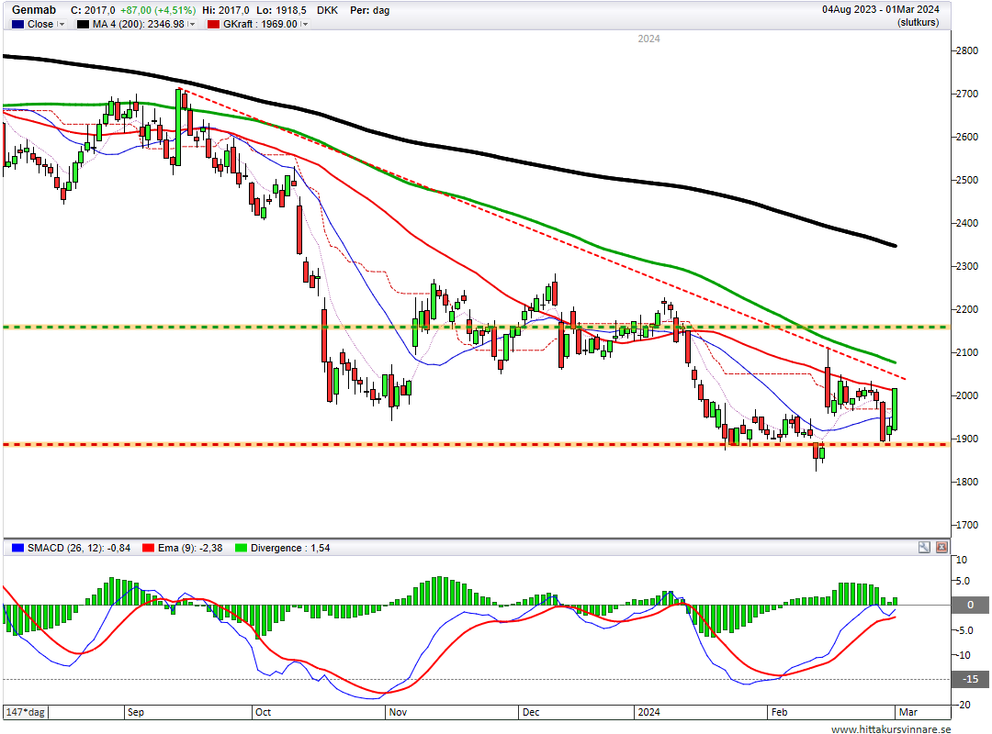Click the MACD zero level marker

tap(971, 605)
